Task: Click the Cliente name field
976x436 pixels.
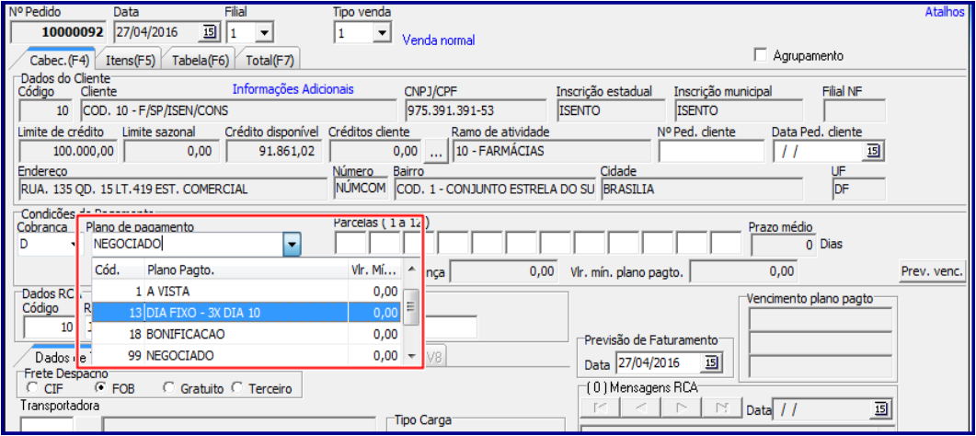Action: (238, 110)
